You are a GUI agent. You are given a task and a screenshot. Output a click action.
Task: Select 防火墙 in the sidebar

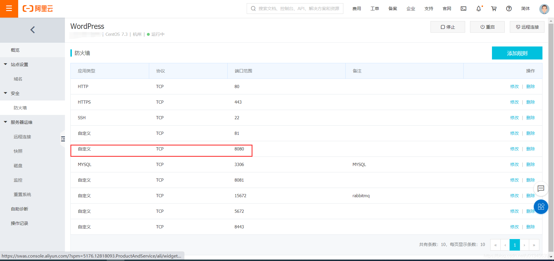(32, 108)
